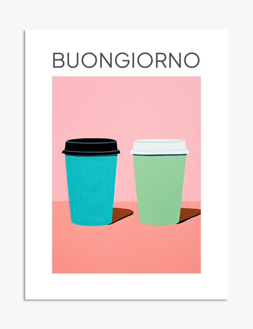
Task: Click the letter B in BUONGIORNO
Action: [58, 60]
